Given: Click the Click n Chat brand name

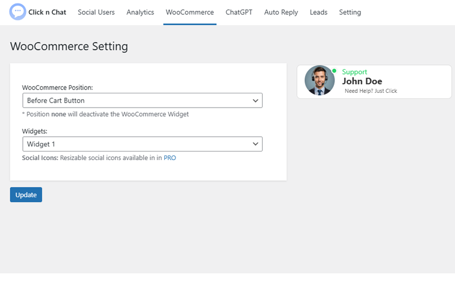Looking at the screenshot, I should [47, 13].
